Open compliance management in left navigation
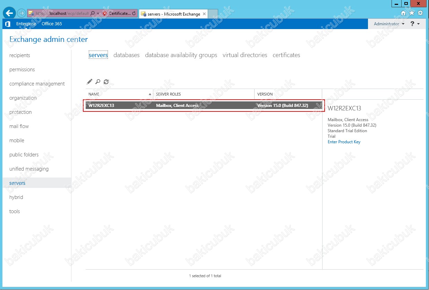The image size is (429, 290). [37, 84]
